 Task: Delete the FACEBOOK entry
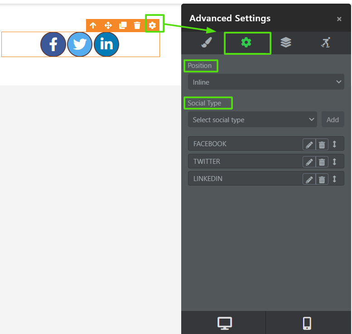pos(322,144)
